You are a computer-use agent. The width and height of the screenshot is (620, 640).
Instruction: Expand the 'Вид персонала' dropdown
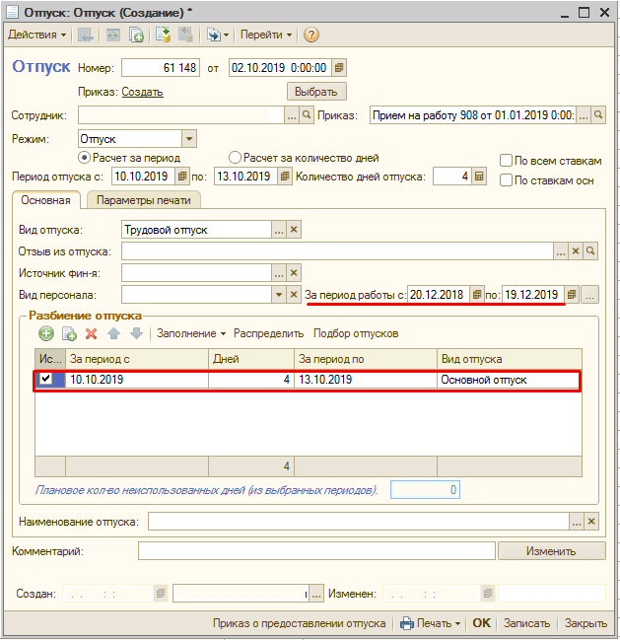278,294
